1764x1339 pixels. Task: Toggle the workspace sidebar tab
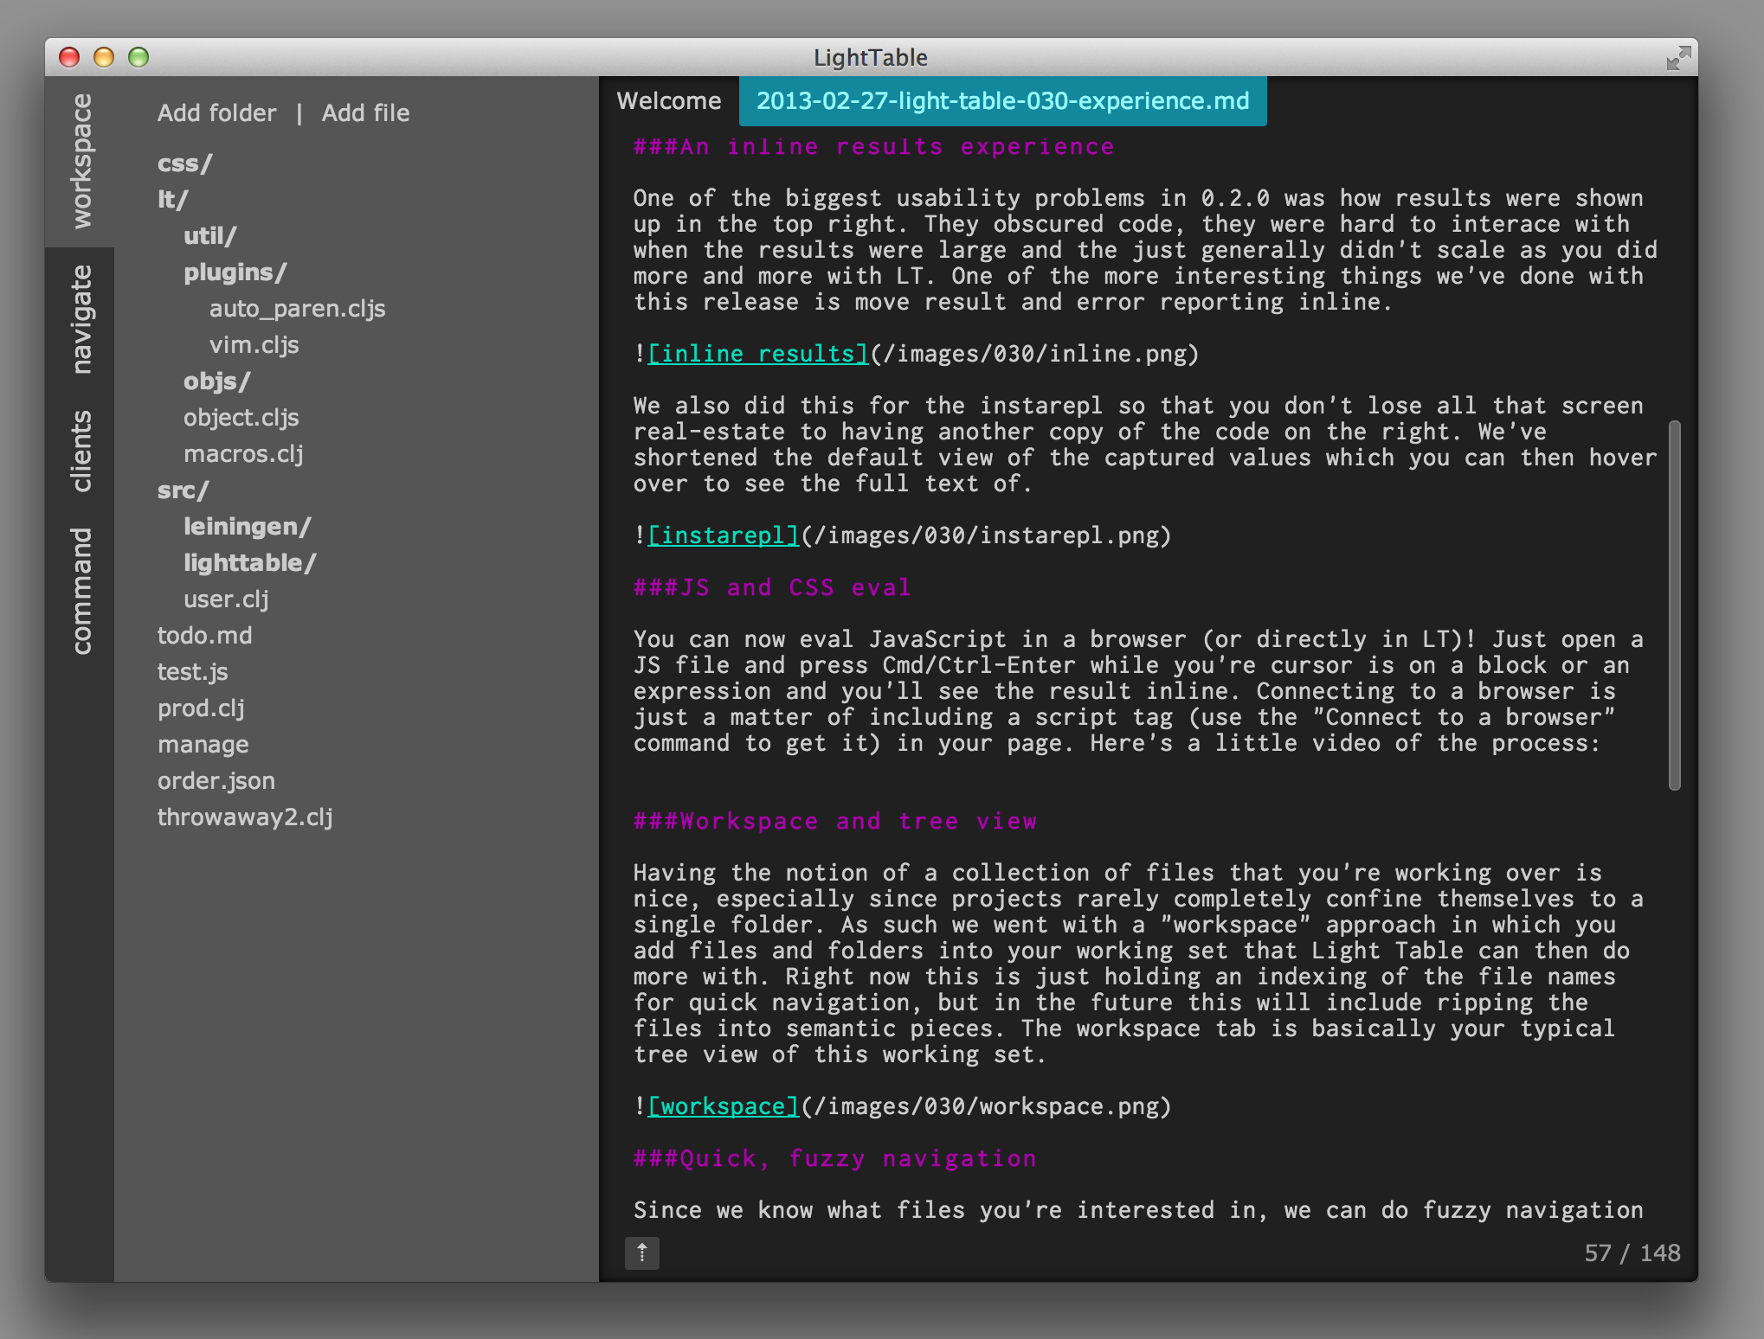pos(80,161)
